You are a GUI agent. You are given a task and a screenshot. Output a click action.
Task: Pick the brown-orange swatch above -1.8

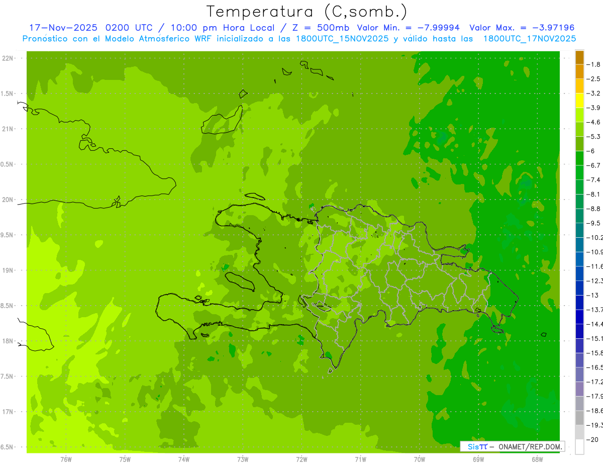579,58
